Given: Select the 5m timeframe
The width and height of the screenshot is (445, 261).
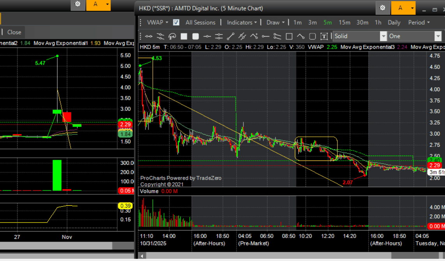Looking at the screenshot, I should pyautogui.click(x=327, y=23).
